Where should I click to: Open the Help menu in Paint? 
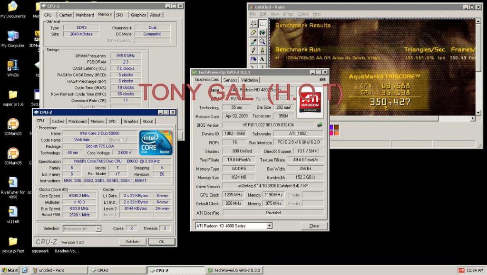tap(316, 14)
